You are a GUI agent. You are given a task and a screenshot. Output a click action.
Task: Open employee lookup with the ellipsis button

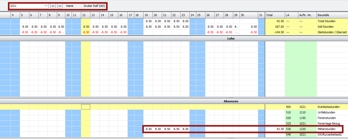click(x=46, y=6)
